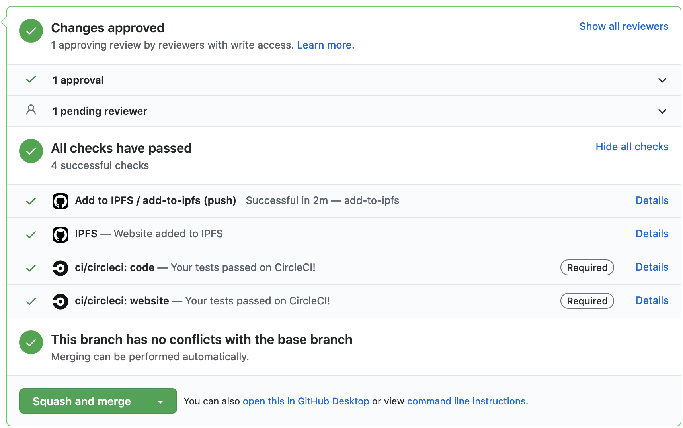683x428 pixels.
Task: Click Squash and merge button
Action: point(82,401)
